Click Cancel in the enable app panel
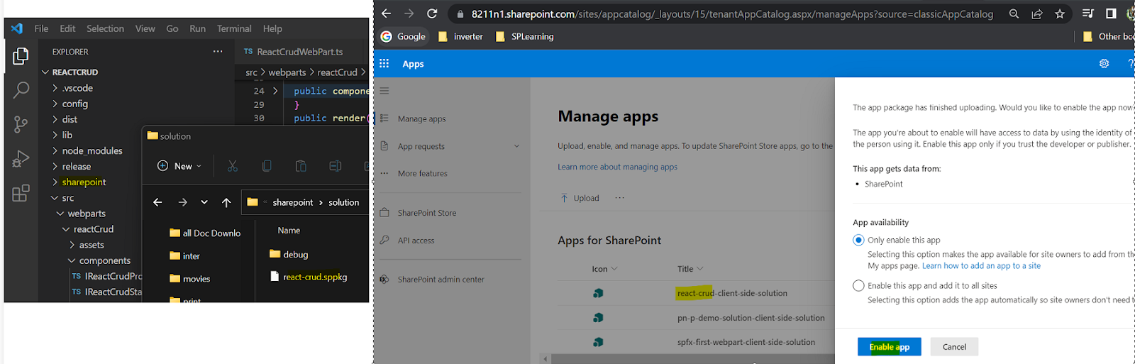 [954, 347]
